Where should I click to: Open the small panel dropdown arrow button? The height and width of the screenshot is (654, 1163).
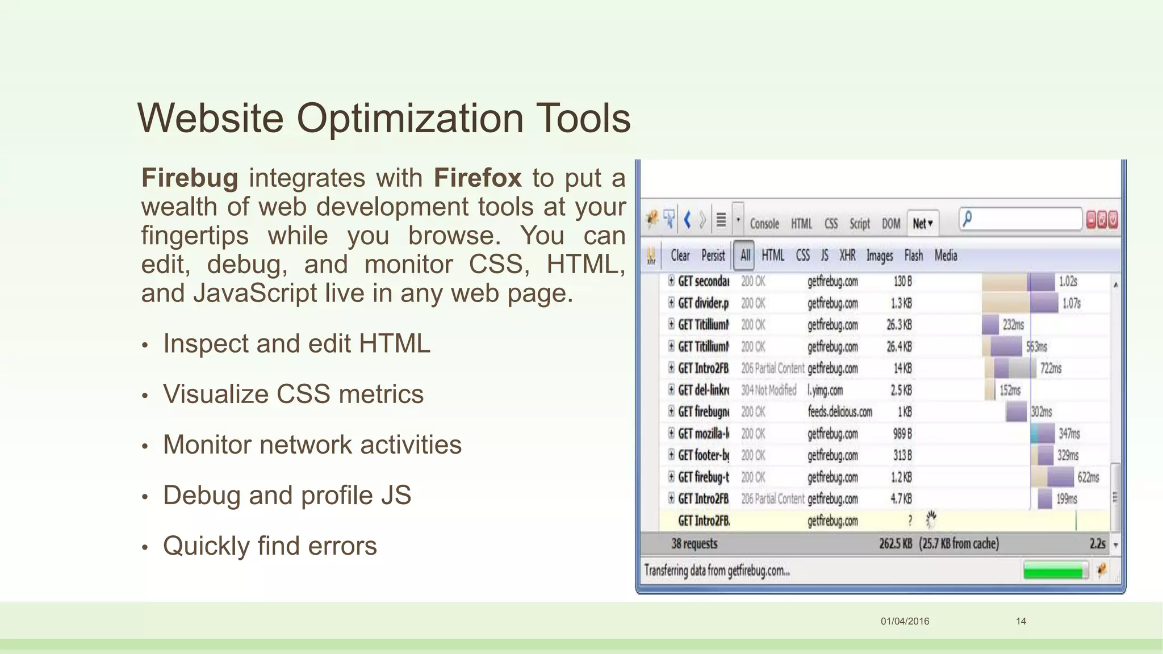tap(738, 219)
